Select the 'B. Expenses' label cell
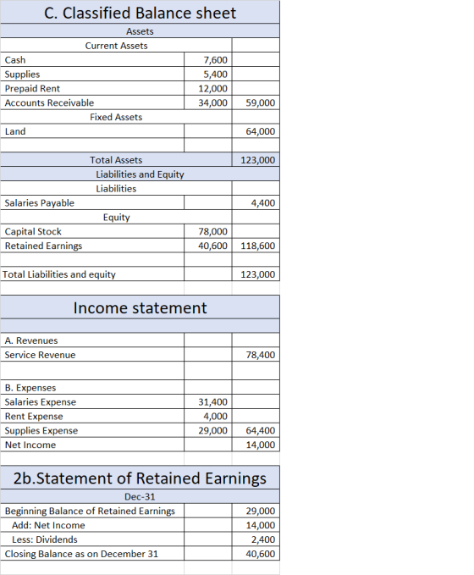The width and height of the screenshot is (474, 575). click(92, 388)
